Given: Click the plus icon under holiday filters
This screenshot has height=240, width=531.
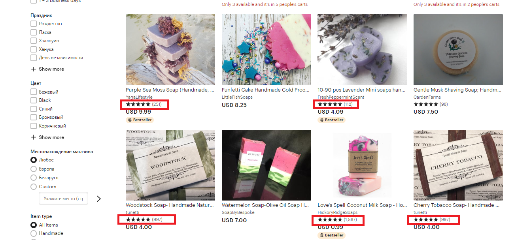Looking at the screenshot, I should (x=33, y=69).
